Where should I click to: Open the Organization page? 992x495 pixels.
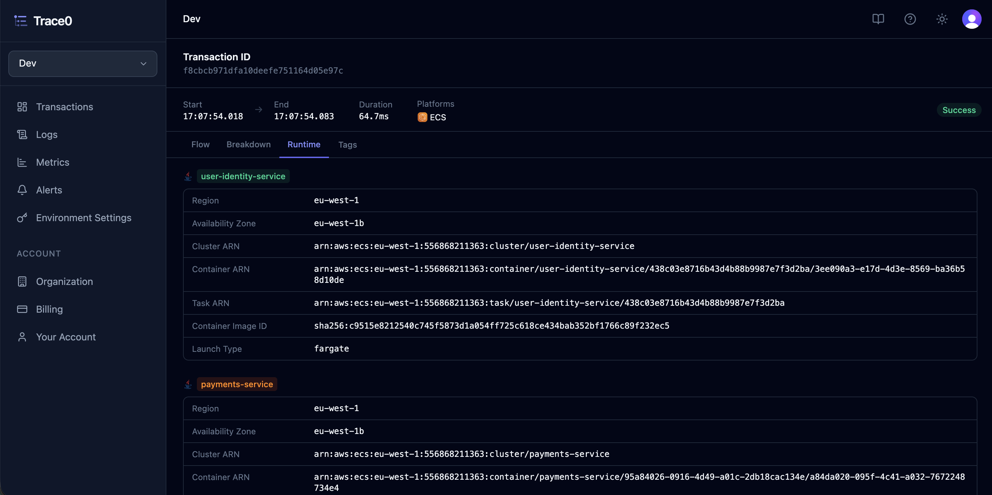coord(64,281)
